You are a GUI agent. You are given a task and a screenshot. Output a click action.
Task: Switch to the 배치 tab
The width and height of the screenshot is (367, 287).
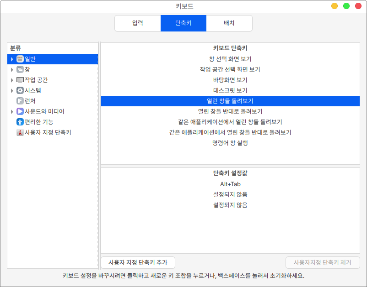tap(229, 23)
